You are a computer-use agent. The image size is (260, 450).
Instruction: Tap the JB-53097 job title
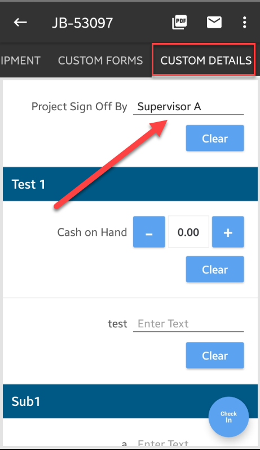tap(82, 23)
